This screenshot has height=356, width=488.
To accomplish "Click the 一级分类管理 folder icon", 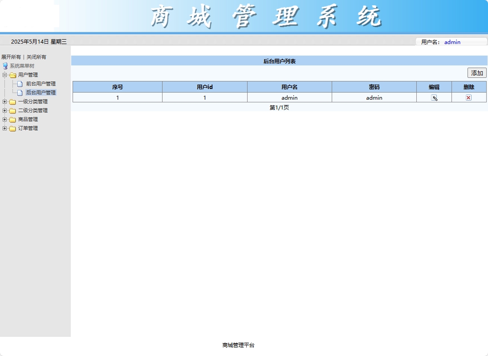I will pos(12,101).
